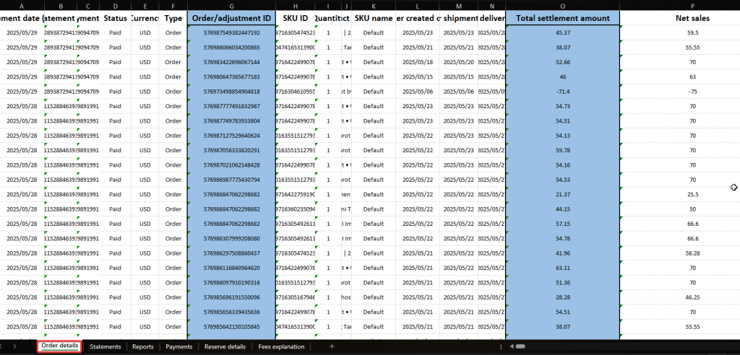Select the Net sales cell showing 46.25
740x355 pixels.
[692, 297]
